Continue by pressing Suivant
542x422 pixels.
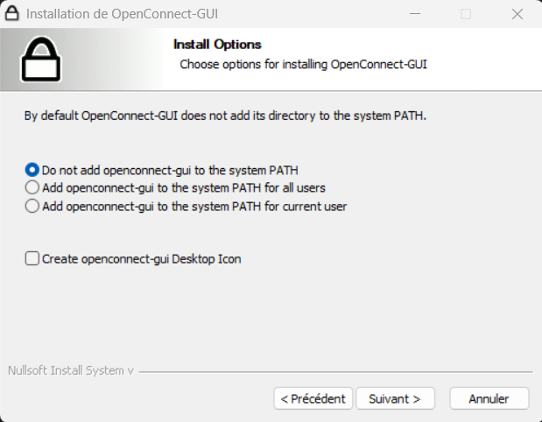[395, 398]
